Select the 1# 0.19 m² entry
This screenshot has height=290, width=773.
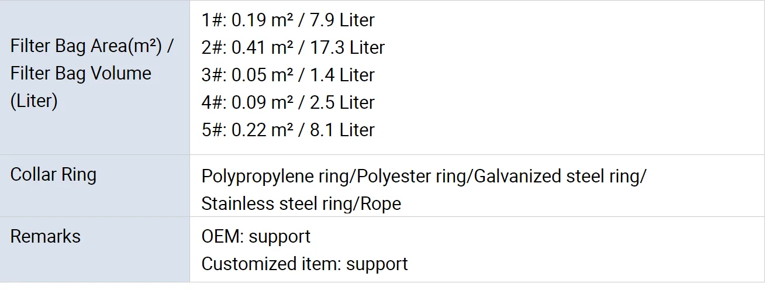[x=247, y=20]
